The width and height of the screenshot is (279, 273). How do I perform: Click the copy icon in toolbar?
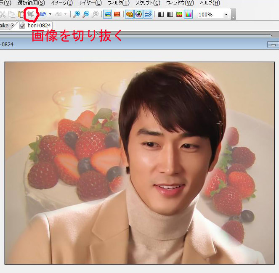point(12,14)
